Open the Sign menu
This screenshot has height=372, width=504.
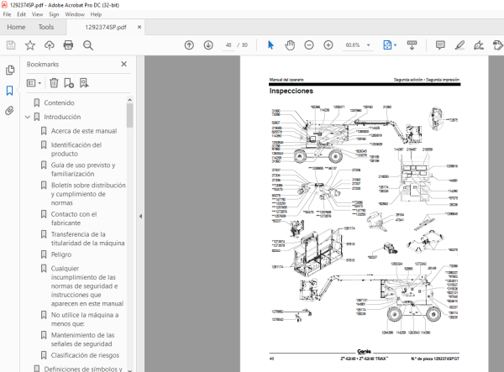coord(54,14)
